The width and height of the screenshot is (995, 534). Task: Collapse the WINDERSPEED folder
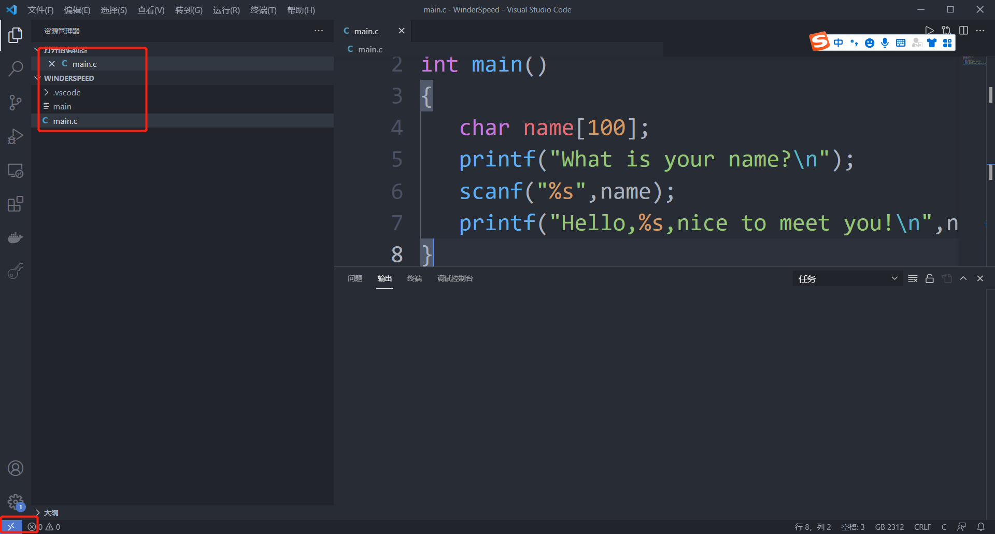point(37,78)
